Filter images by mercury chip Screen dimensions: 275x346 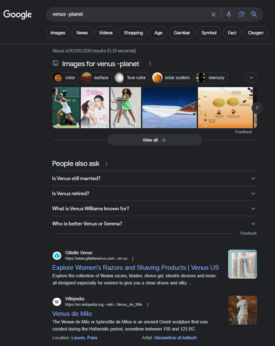pyautogui.click(x=211, y=77)
